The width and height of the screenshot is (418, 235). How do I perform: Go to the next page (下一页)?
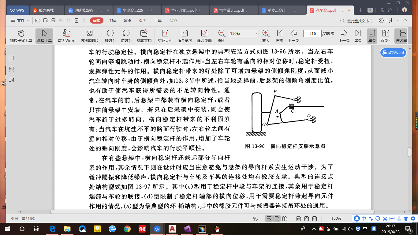(x=344, y=36)
